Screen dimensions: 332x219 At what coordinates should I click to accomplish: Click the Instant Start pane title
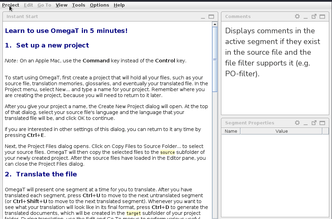pos(22,17)
